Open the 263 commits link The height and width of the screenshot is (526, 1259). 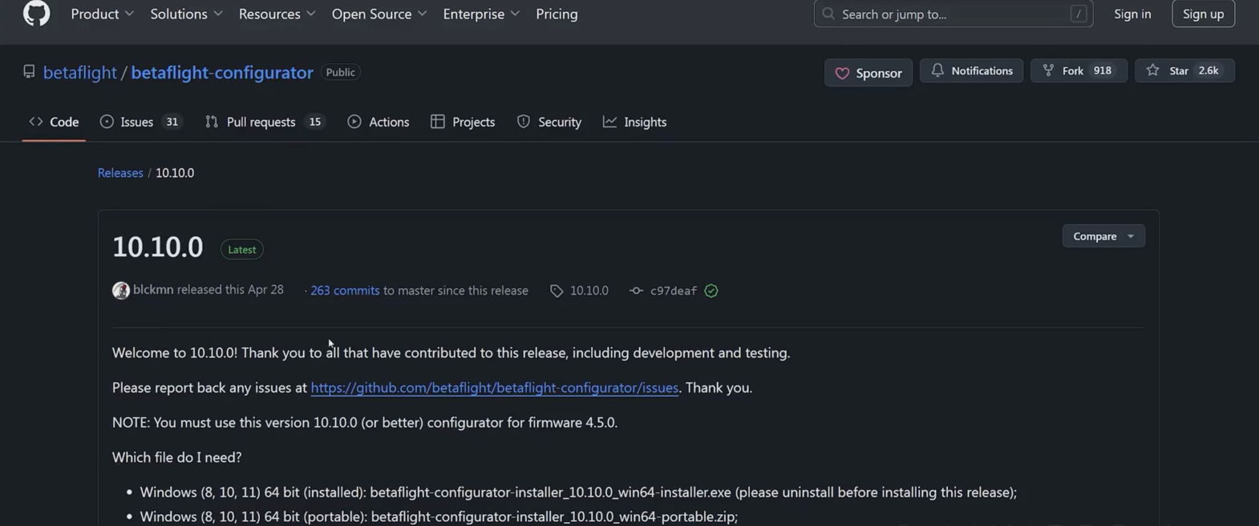pyautogui.click(x=345, y=291)
